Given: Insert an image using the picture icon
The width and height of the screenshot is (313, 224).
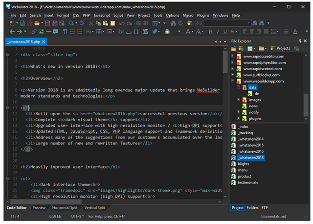Looking at the screenshot, I should 41,31.
